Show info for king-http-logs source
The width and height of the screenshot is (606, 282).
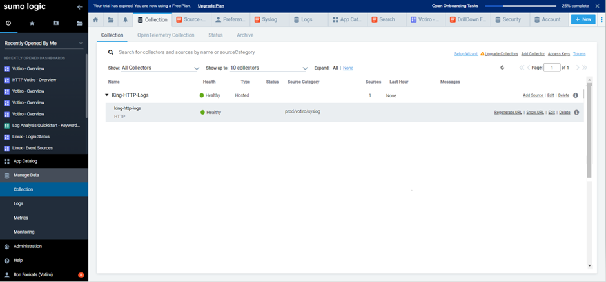point(576,112)
